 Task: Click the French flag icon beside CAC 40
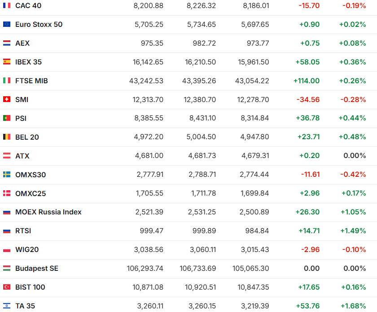pos(6,6)
